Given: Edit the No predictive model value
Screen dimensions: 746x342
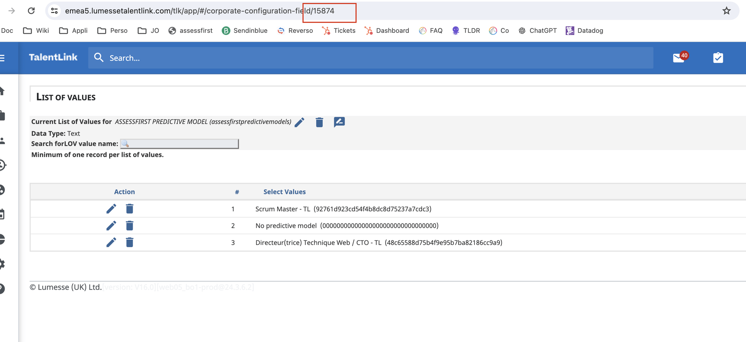Looking at the screenshot, I should [x=111, y=225].
